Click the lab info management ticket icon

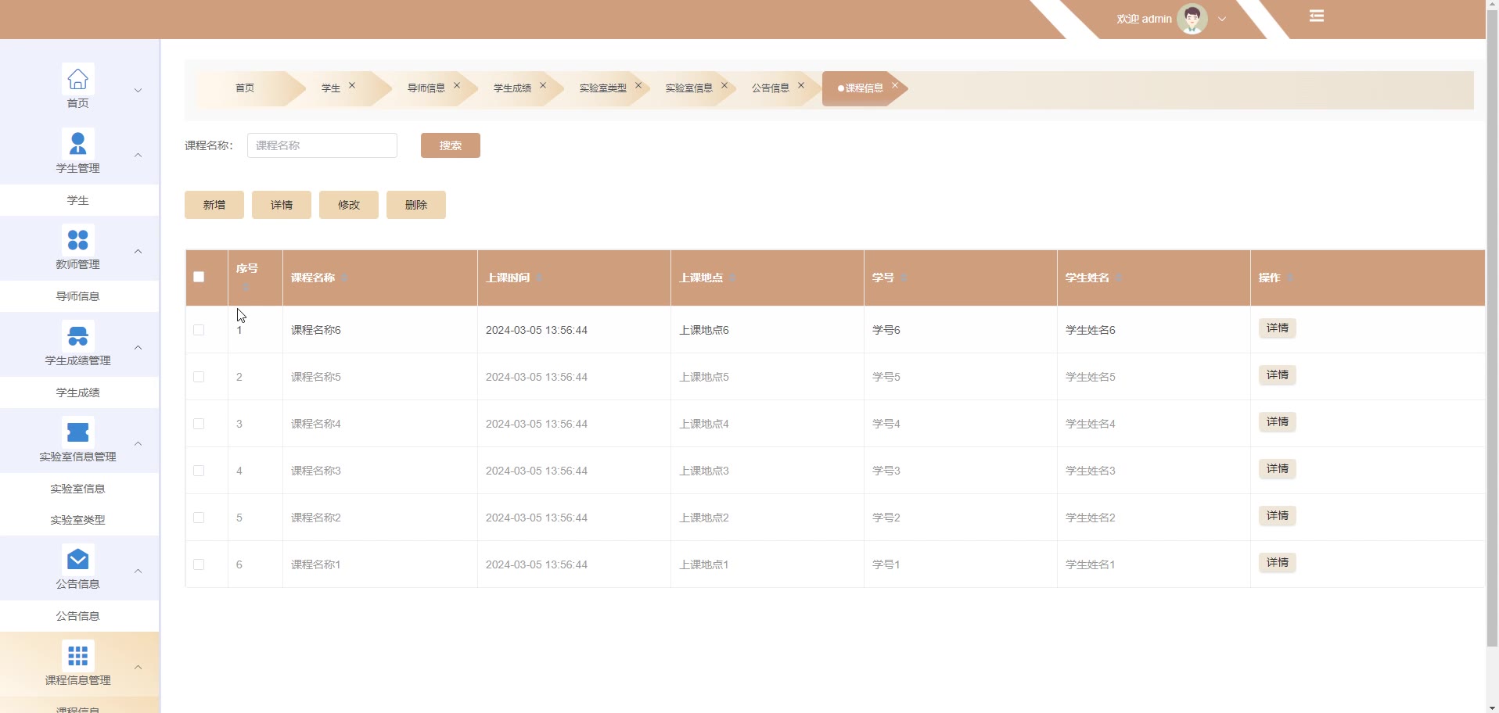click(77, 432)
